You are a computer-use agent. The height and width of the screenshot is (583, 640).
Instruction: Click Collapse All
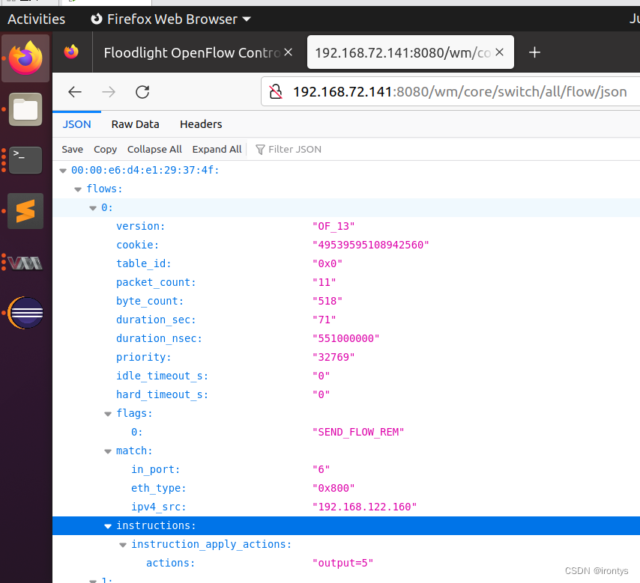[x=154, y=150]
